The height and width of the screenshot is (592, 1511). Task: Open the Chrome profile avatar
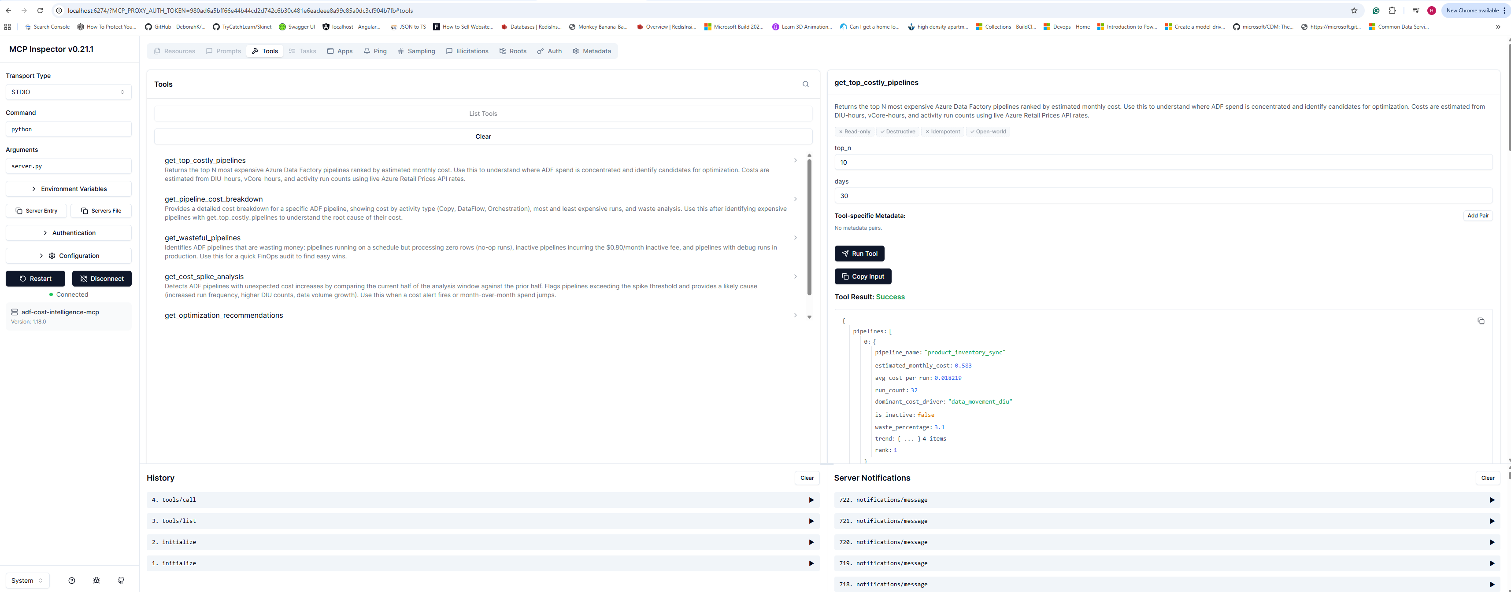click(x=1431, y=11)
